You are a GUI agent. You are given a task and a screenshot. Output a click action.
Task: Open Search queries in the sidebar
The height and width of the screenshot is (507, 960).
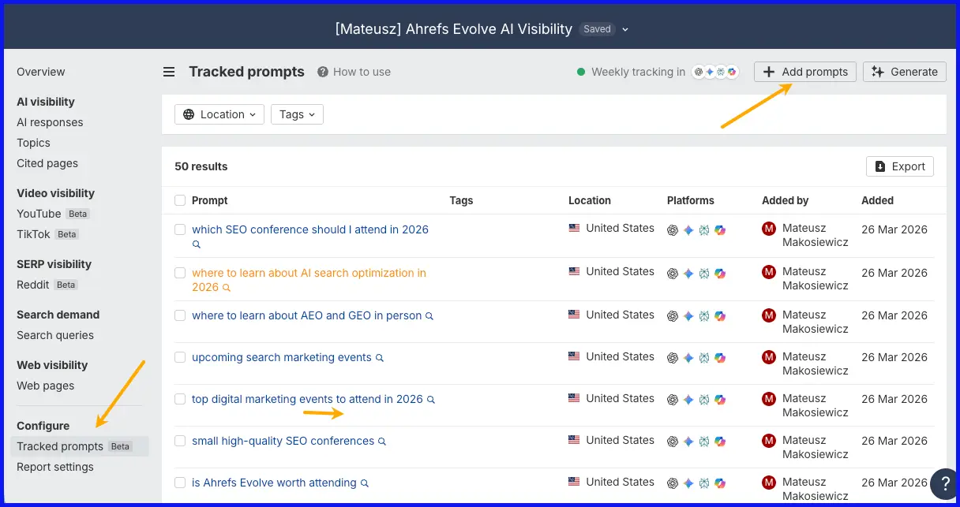pyautogui.click(x=55, y=335)
